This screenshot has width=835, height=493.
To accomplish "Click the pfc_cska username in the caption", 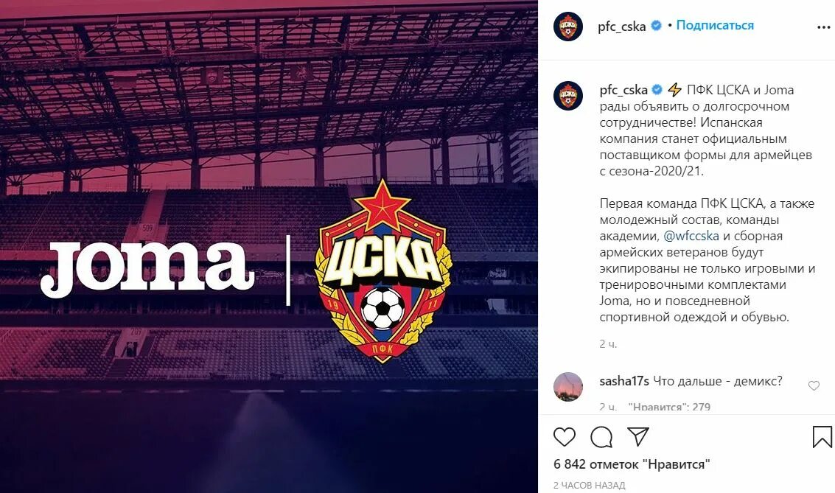I will coord(623,90).
